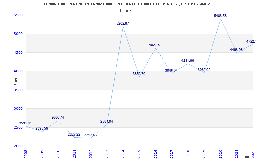
Task: Click the partially visible 4722 data label
Action: pyautogui.click(x=251, y=42)
